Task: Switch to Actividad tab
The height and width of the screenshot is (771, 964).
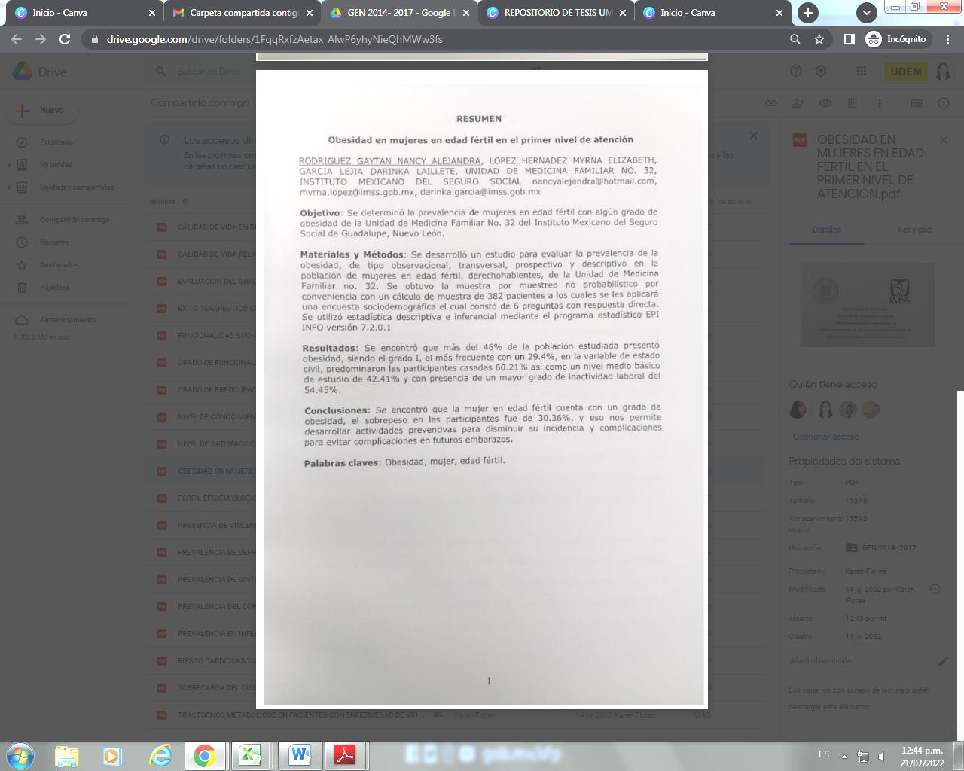Action: [914, 230]
